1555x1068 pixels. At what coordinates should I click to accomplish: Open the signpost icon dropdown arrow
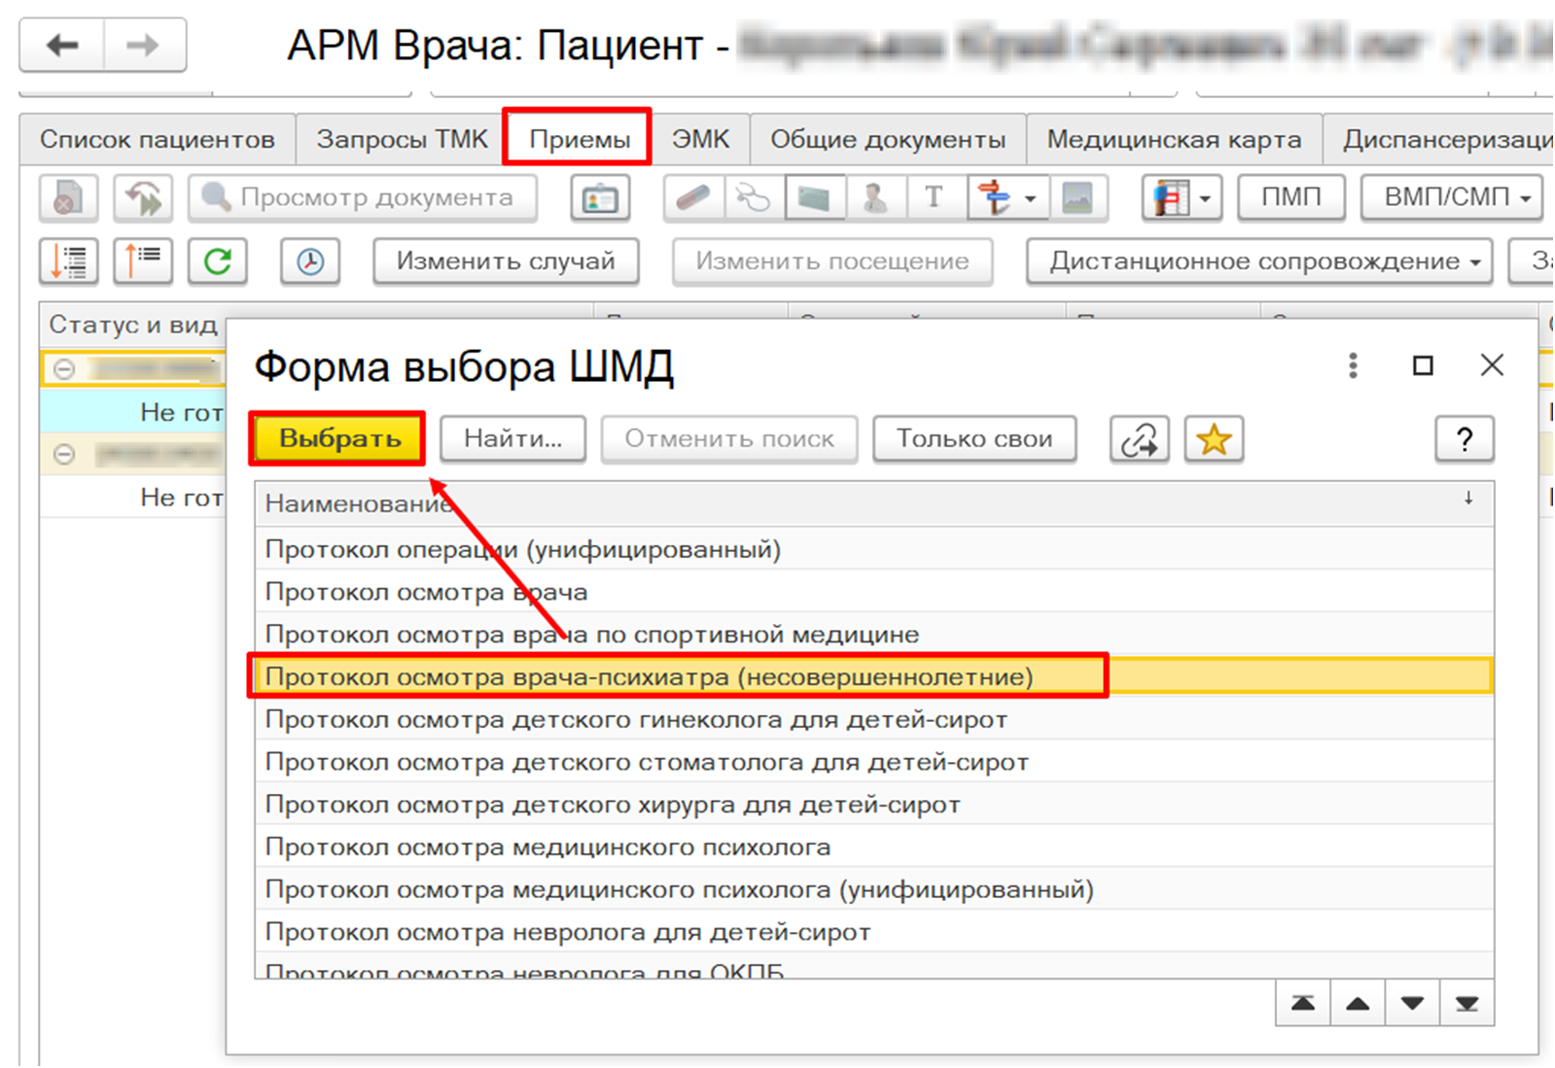1030,198
